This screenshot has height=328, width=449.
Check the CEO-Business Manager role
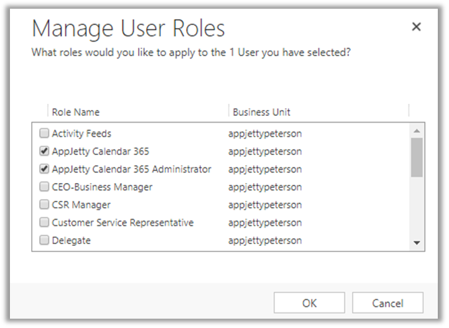(x=44, y=187)
